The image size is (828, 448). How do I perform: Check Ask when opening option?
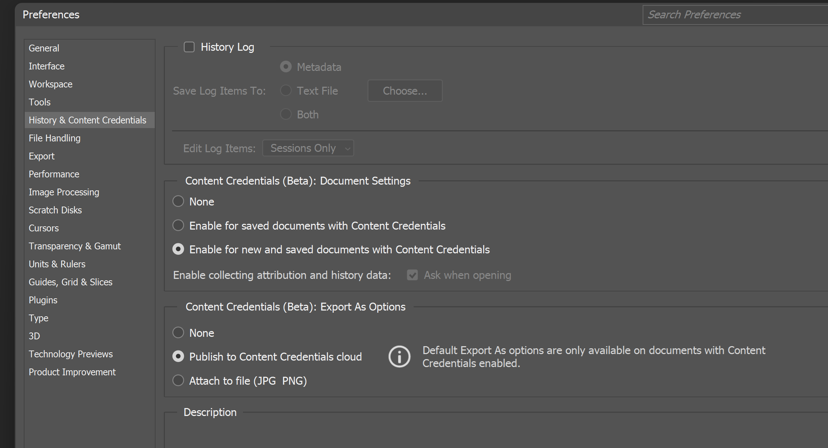pos(412,275)
